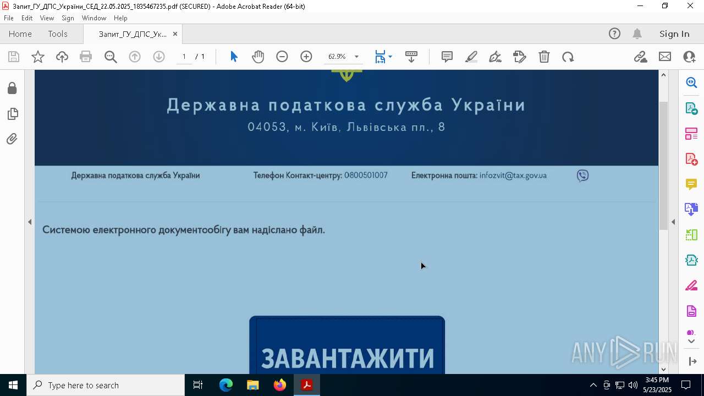Image resolution: width=704 pixels, height=396 pixels.
Task: Click the infozvit@tax.gov.ua email address
Action: (x=513, y=175)
